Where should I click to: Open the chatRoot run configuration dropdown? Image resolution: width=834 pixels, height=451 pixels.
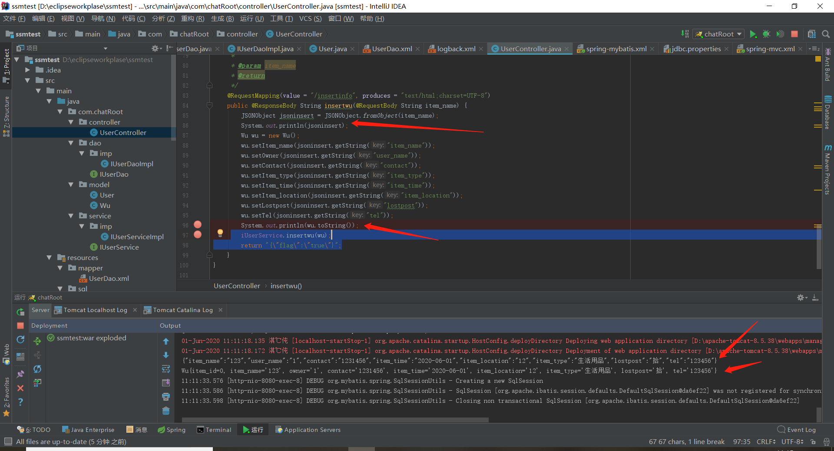click(718, 34)
